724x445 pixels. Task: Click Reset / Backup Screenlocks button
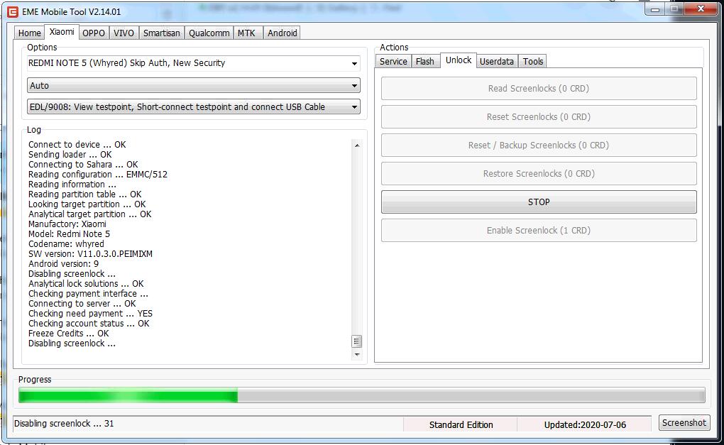[x=538, y=145]
